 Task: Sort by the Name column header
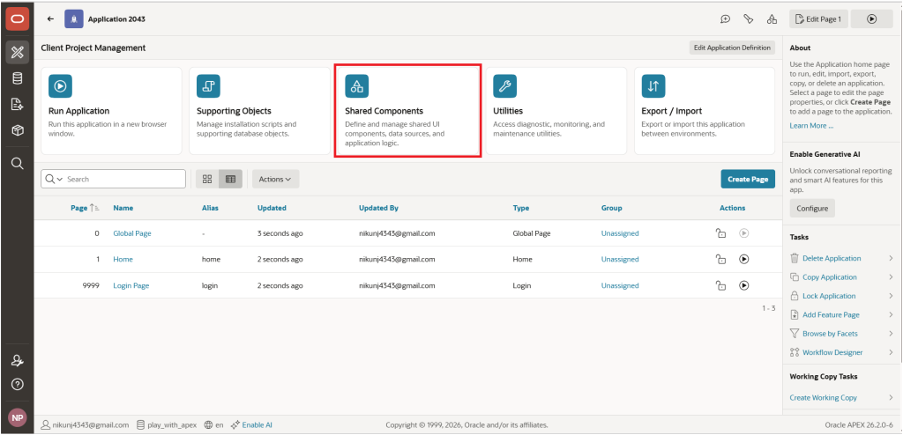(x=123, y=208)
